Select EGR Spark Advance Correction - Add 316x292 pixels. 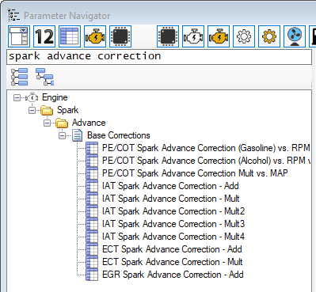click(173, 275)
